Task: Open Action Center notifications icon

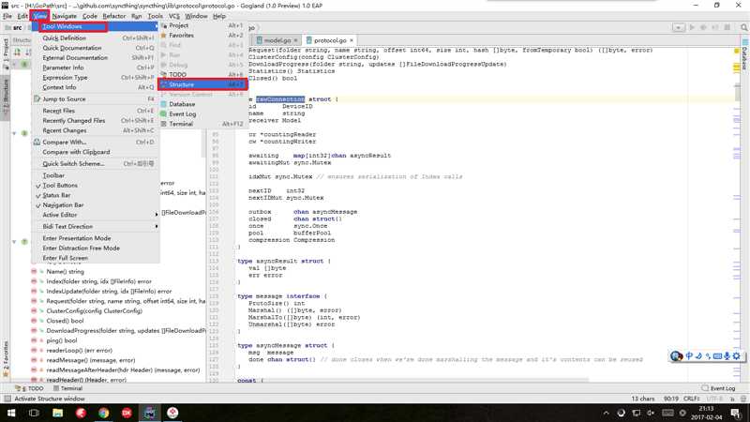Action: (736, 413)
